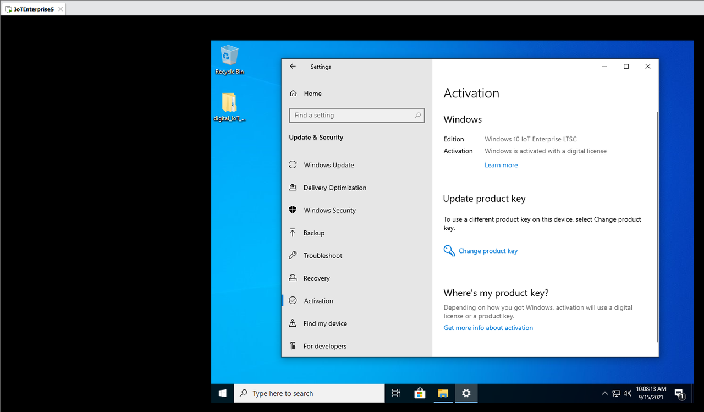Open Get more info about activation
Screen dimensions: 704x412
[x=488, y=328]
